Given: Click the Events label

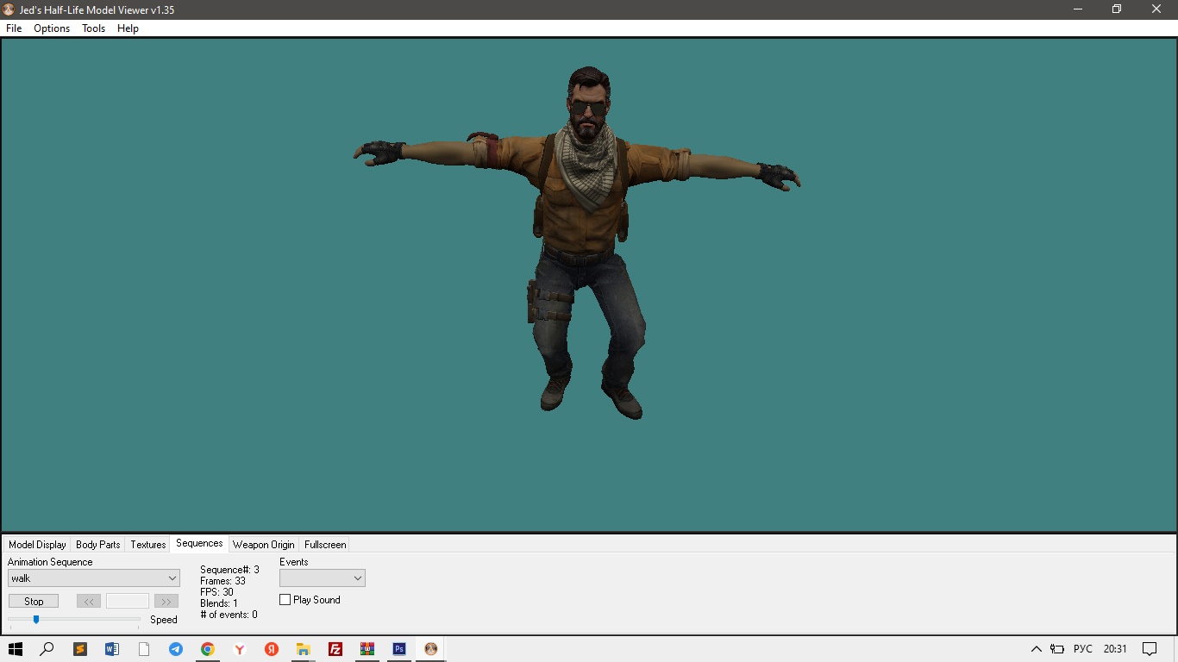Looking at the screenshot, I should coord(294,562).
